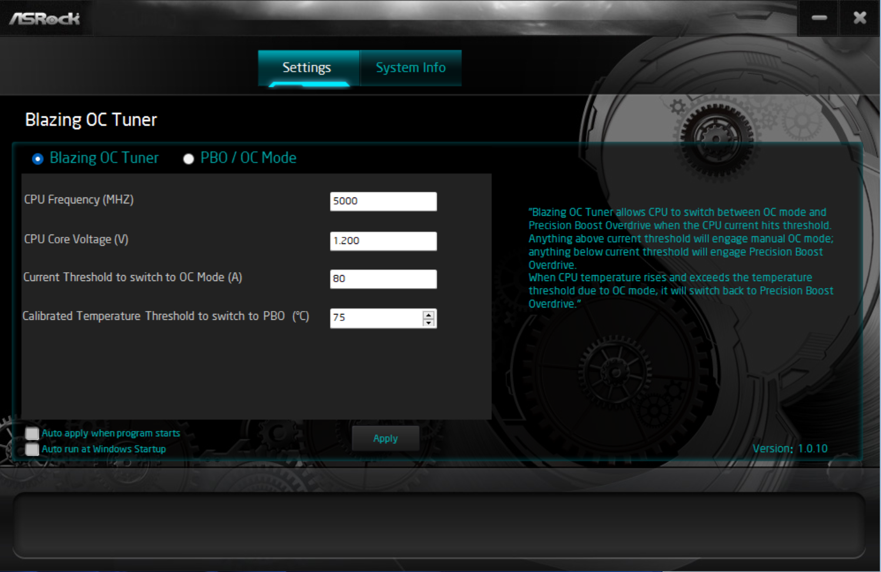
Task: Switch to the System Info tab
Action: pos(410,68)
